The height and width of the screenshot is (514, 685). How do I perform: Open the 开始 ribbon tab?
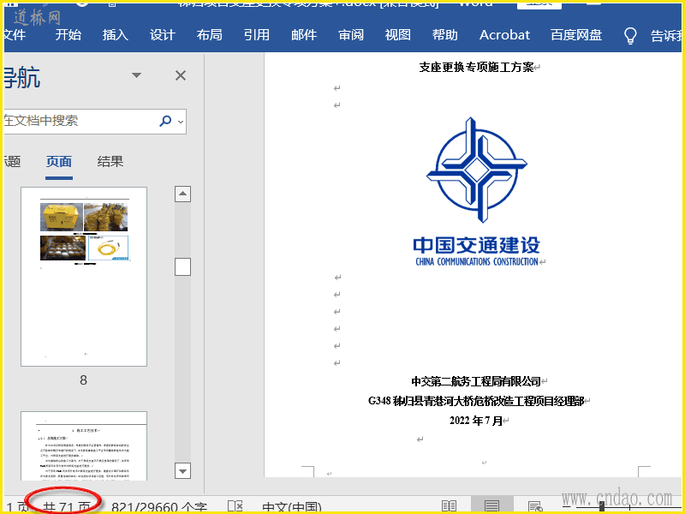click(68, 35)
